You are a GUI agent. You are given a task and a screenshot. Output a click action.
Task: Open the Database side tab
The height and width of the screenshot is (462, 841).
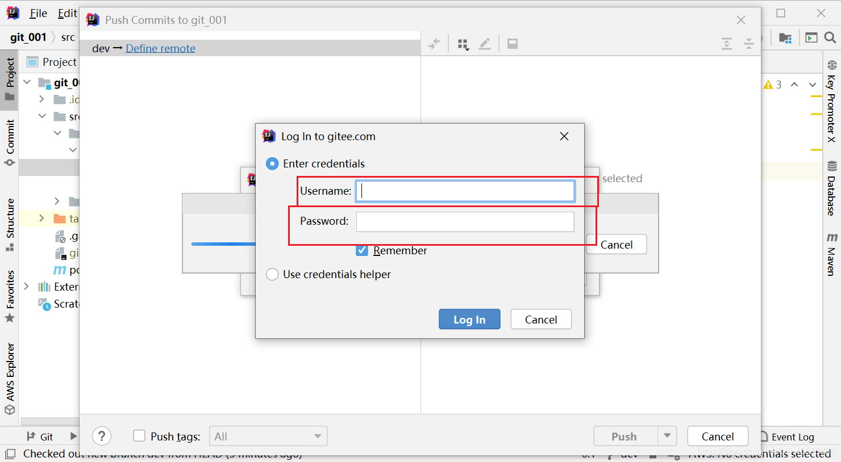click(831, 188)
